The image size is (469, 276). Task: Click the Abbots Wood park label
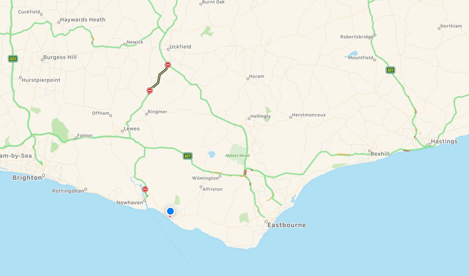(238, 156)
